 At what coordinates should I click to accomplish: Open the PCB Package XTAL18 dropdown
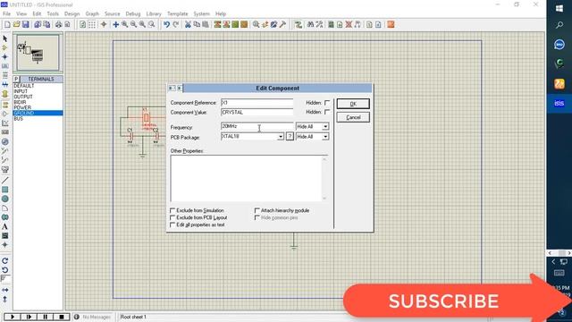click(280, 137)
